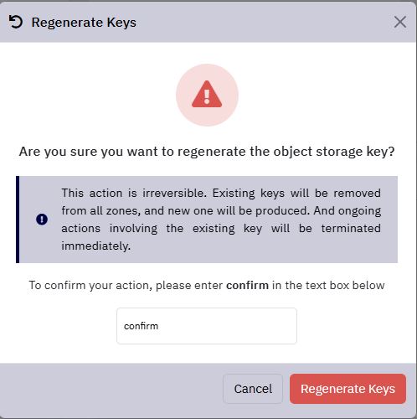
Task: Click 'terminated' in the irreversible notice
Action: (x=351, y=228)
